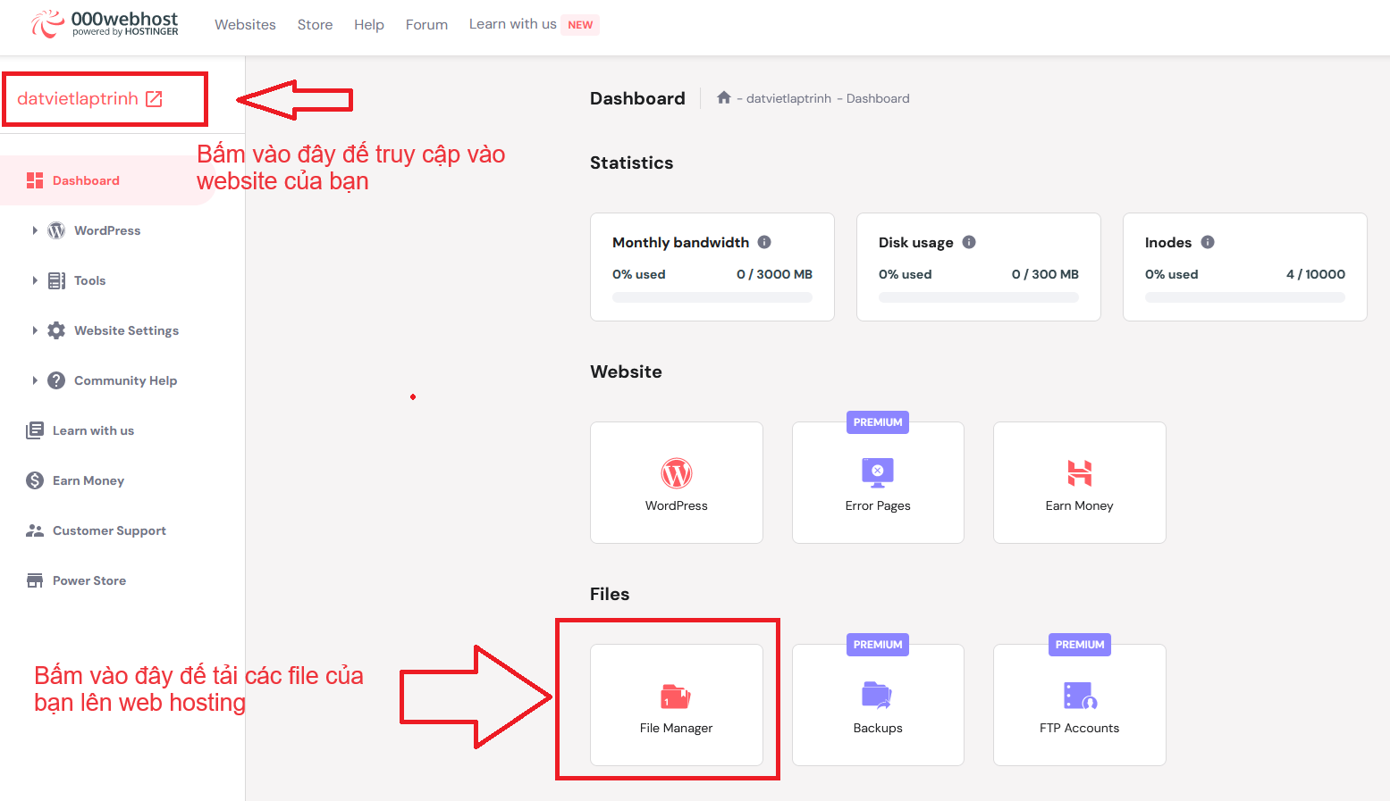Click the Website Settings gear icon
The width and height of the screenshot is (1390, 801).
coord(56,330)
